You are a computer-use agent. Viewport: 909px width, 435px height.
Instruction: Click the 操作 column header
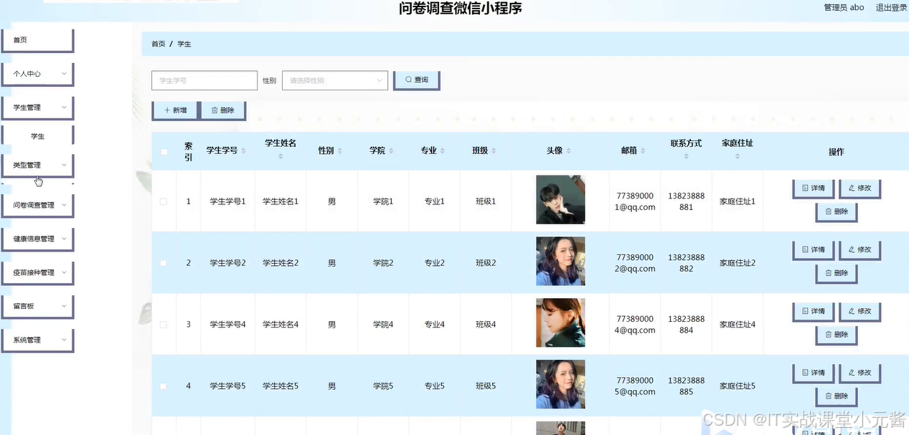[x=836, y=152]
